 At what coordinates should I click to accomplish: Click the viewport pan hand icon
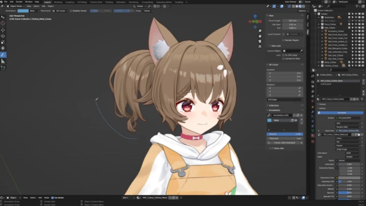pos(260,36)
